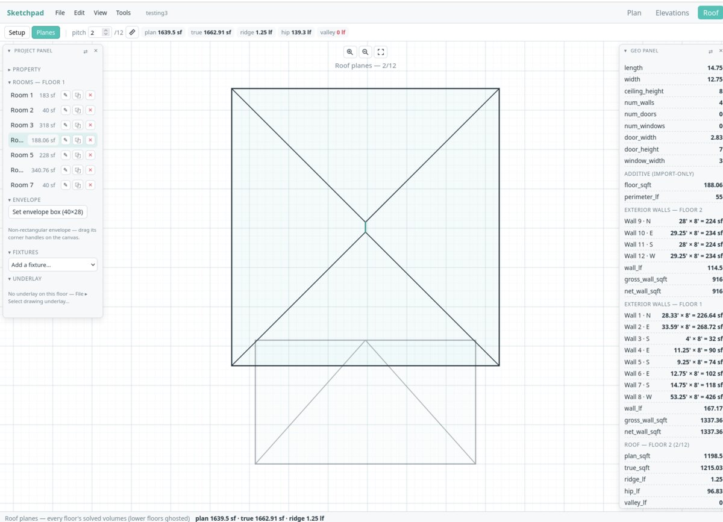Duplicate Room 7 with copy icon

click(x=78, y=185)
